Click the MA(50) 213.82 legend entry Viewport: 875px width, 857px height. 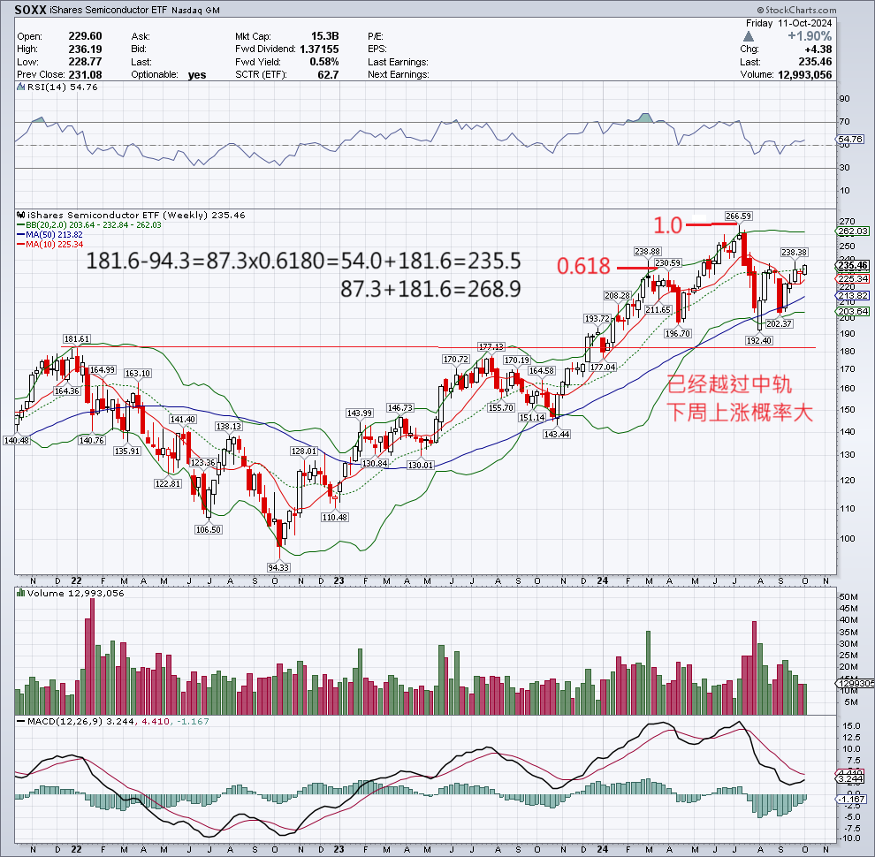pyautogui.click(x=49, y=235)
